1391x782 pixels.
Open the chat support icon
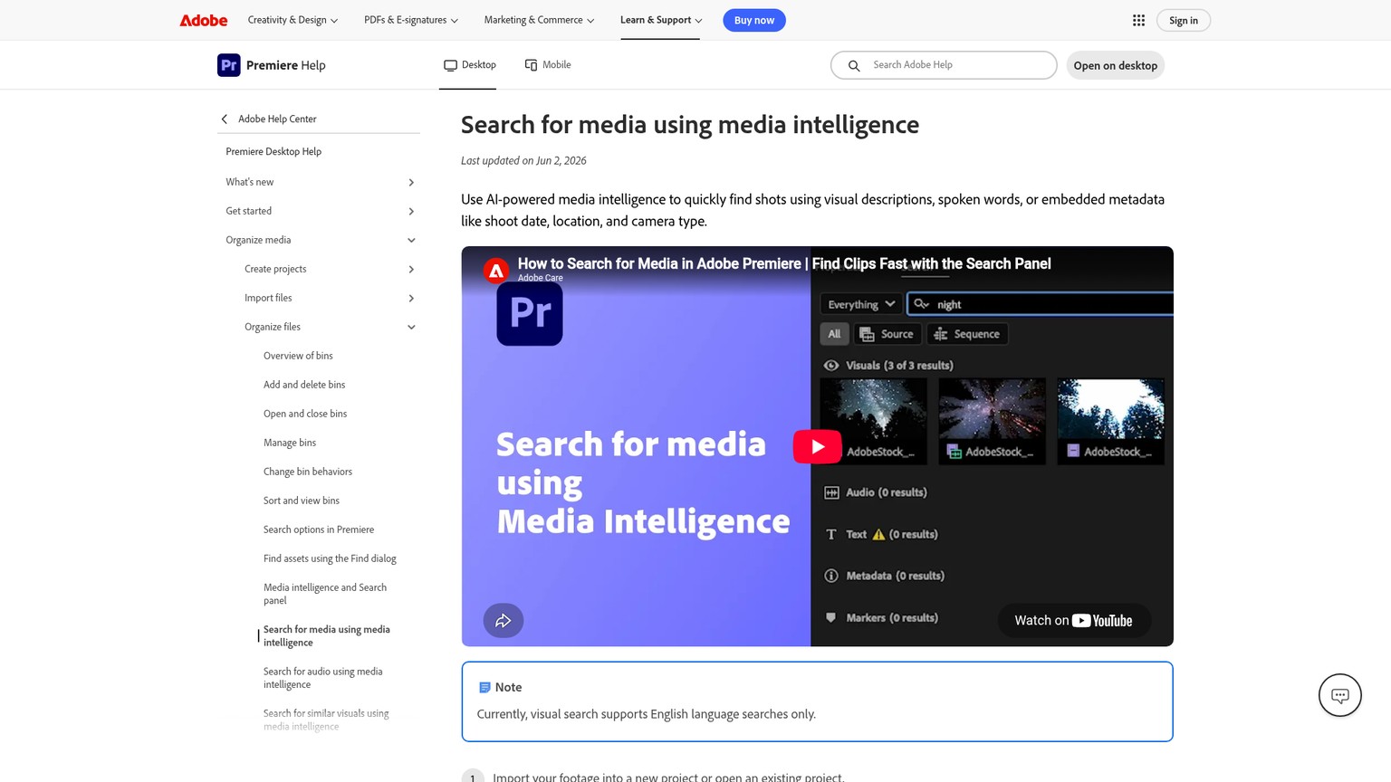coord(1339,695)
